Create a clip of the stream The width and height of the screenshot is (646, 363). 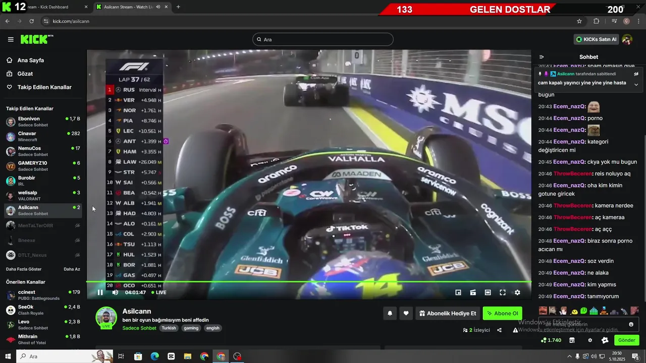tap(473, 292)
